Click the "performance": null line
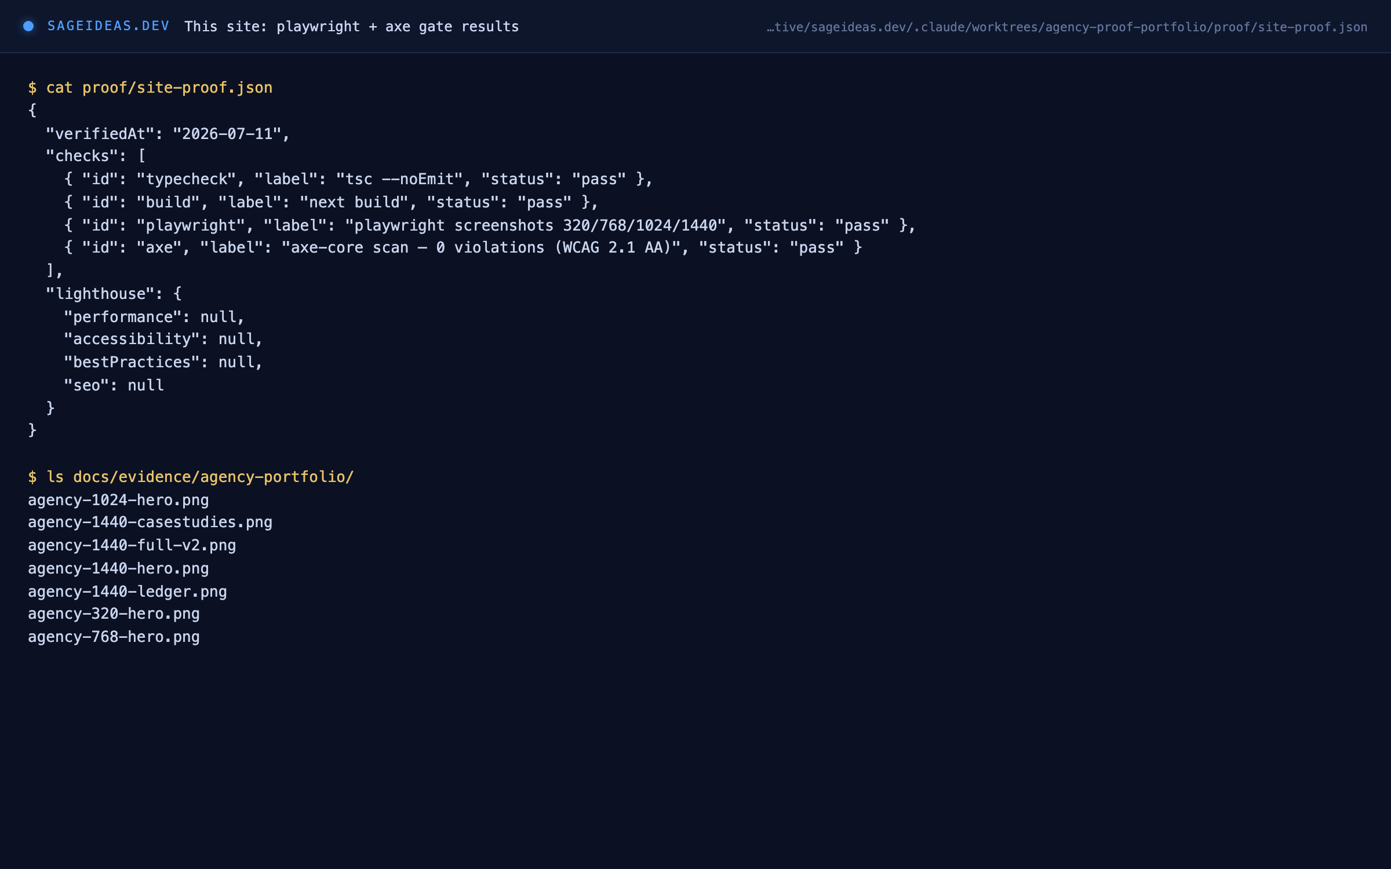 point(154,317)
